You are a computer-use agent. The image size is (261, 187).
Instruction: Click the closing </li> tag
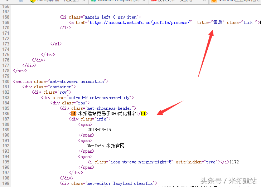point(66,28)
